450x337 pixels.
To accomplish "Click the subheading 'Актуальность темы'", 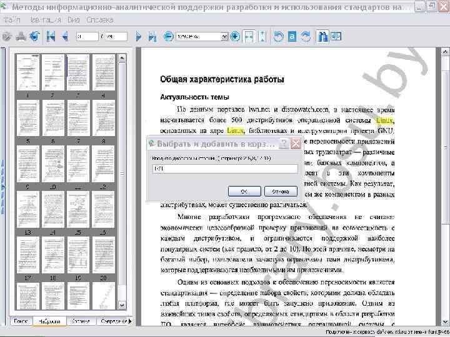I will [x=194, y=97].
